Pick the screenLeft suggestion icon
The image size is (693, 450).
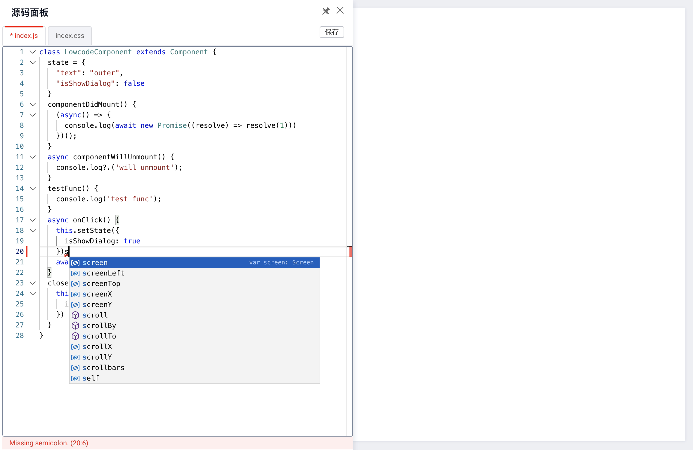[75, 273]
